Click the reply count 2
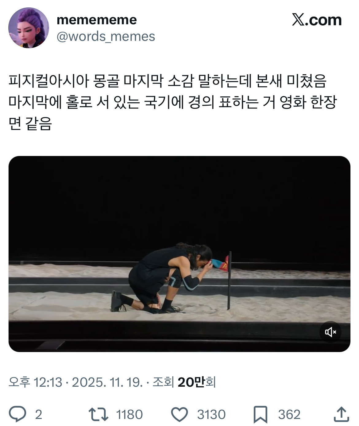 click(38, 414)
